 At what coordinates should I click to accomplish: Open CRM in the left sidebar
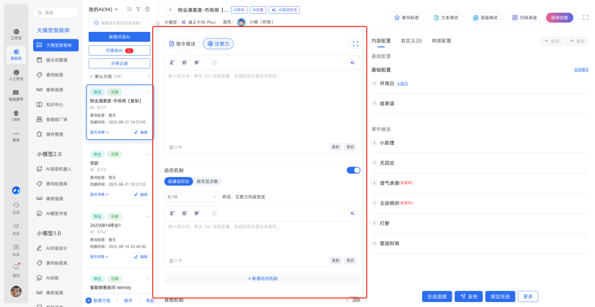(x=16, y=116)
